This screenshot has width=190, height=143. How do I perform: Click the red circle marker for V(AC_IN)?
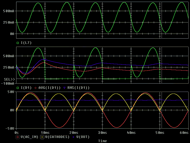pyautogui.click(x=18, y=137)
